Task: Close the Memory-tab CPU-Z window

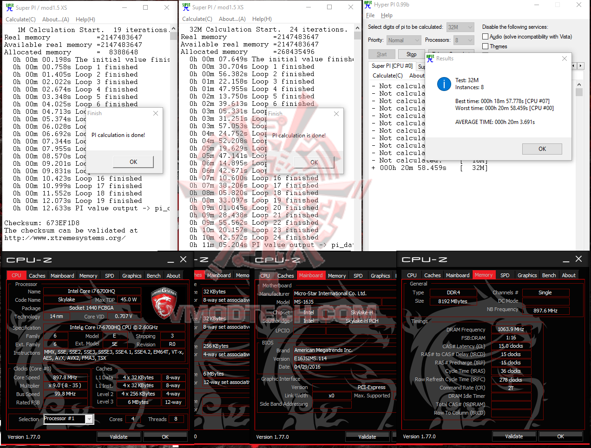Action: (x=578, y=259)
